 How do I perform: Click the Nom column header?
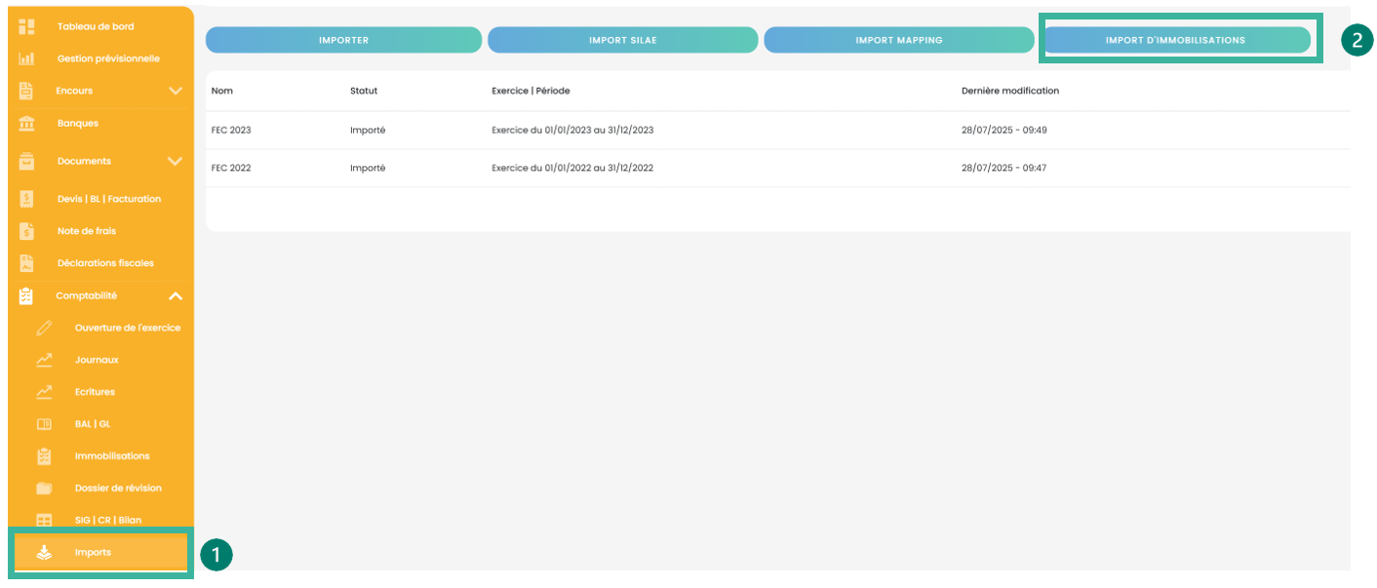point(221,91)
